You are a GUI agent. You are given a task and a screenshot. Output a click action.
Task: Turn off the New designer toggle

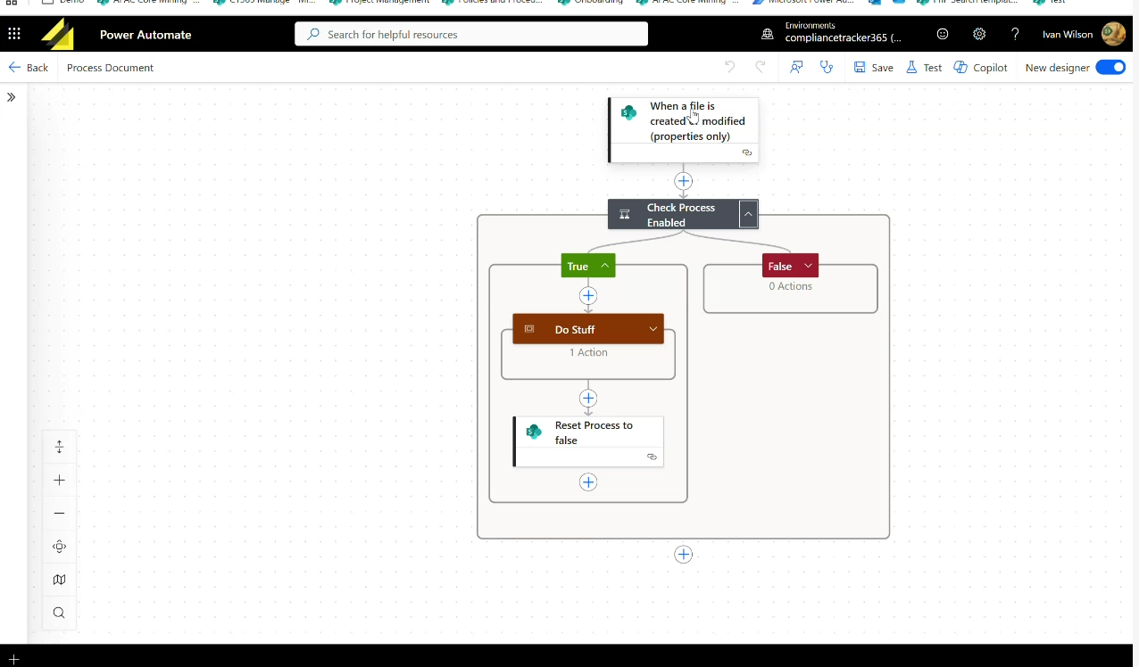tap(1110, 68)
